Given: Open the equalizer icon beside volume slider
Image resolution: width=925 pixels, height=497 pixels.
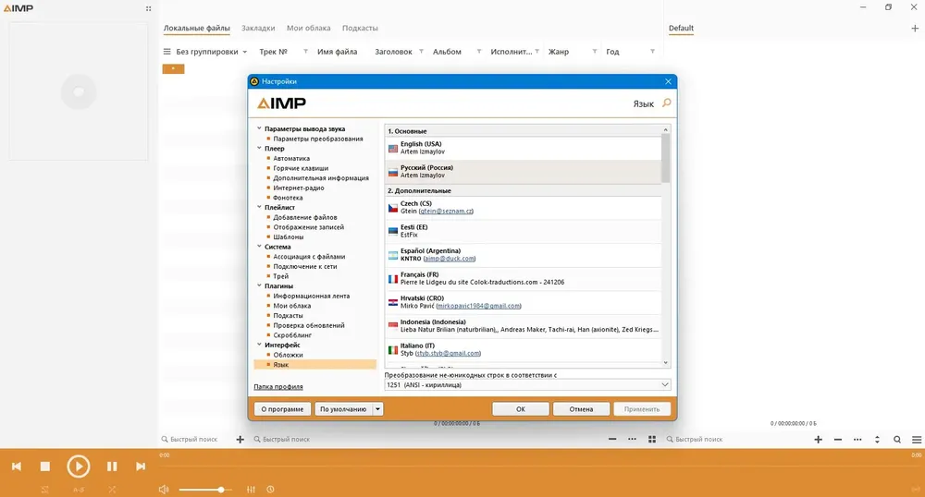Looking at the screenshot, I should click(x=251, y=490).
